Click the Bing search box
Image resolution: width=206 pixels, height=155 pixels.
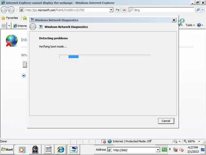click(161, 10)
